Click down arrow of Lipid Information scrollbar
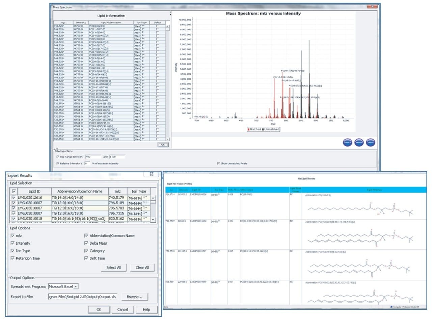 pos(168,139)
